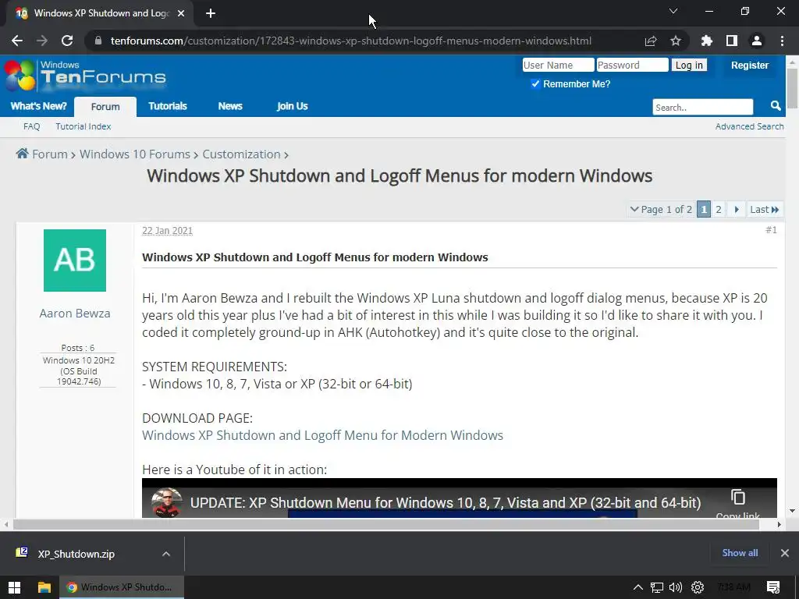Open the network tray icon
The image size is (799, 599).
[657, 587]
